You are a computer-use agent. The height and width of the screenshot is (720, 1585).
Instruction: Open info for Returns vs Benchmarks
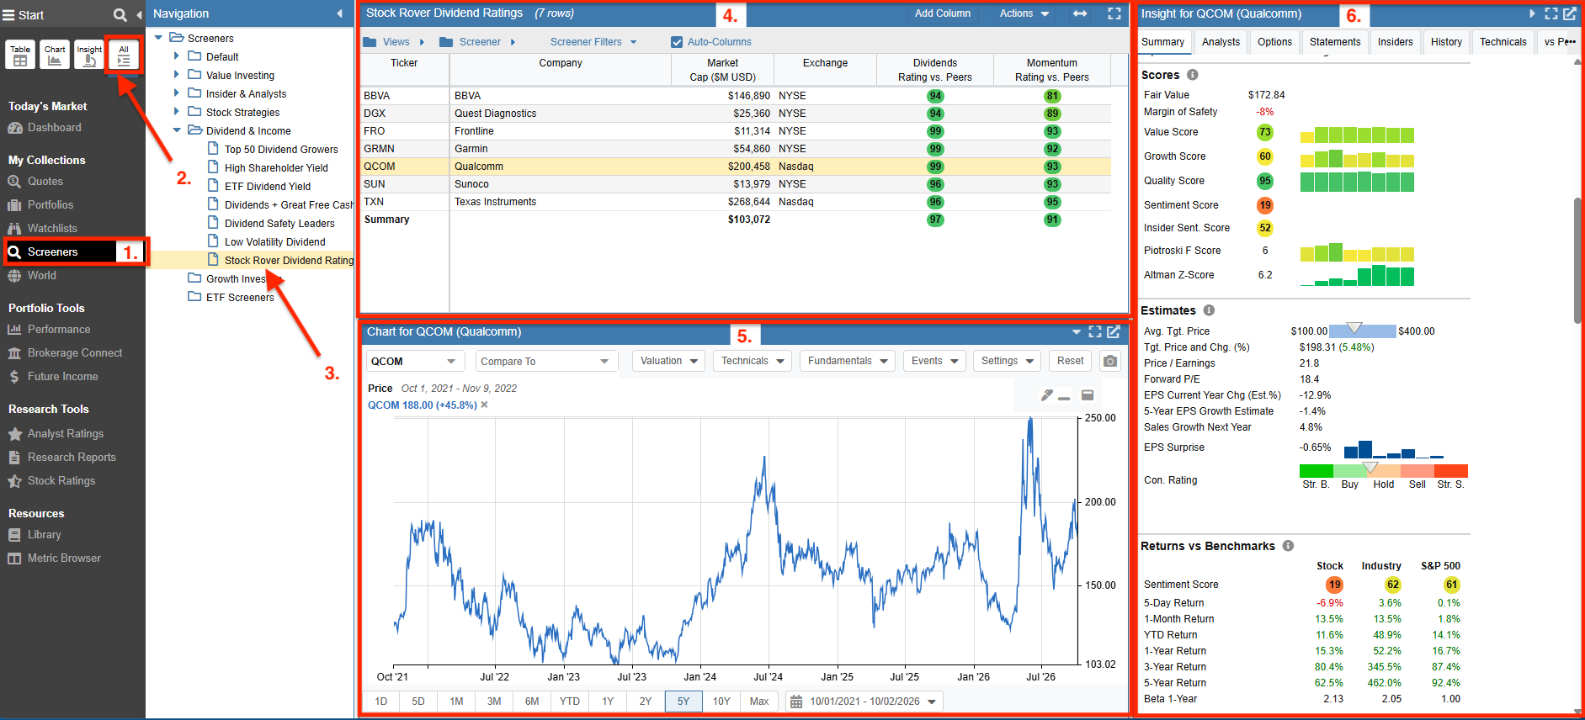[x=1288, y=546]
